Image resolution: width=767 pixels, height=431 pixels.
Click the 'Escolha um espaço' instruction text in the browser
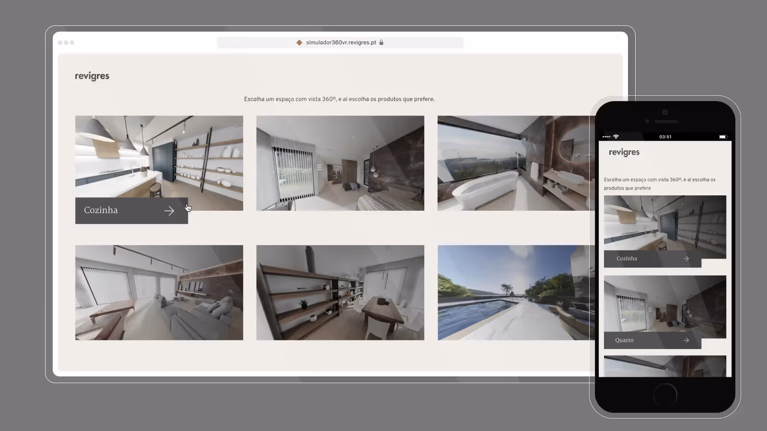(339, 99)
